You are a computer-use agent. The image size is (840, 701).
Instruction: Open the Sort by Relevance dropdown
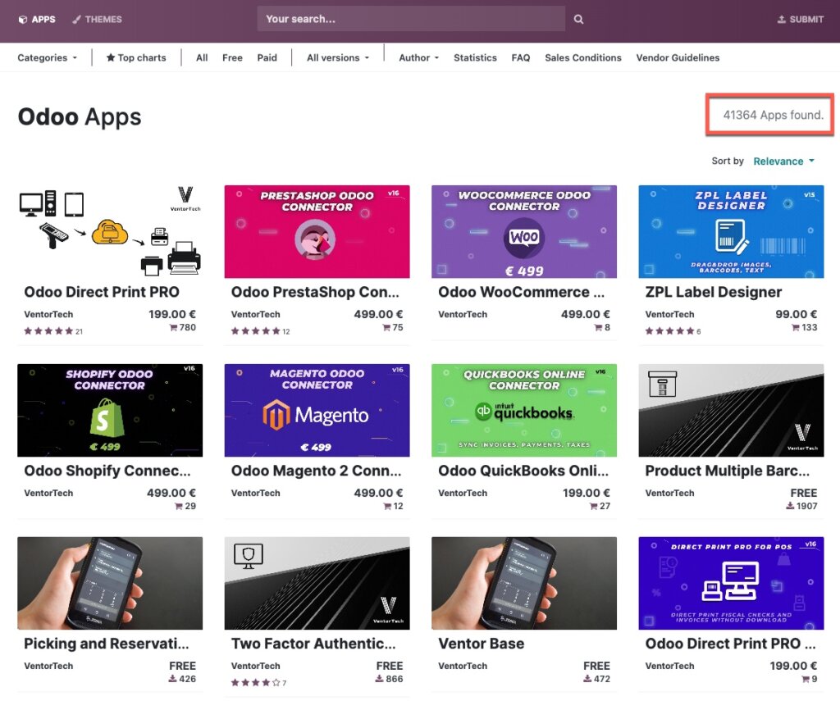[x=783, y=162]
